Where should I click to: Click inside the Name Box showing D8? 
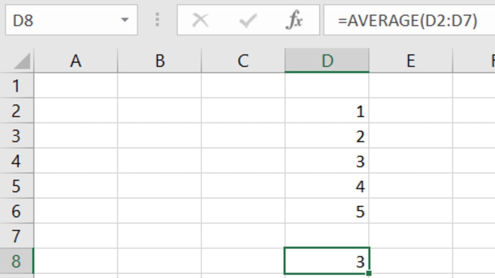coord(62,20)
